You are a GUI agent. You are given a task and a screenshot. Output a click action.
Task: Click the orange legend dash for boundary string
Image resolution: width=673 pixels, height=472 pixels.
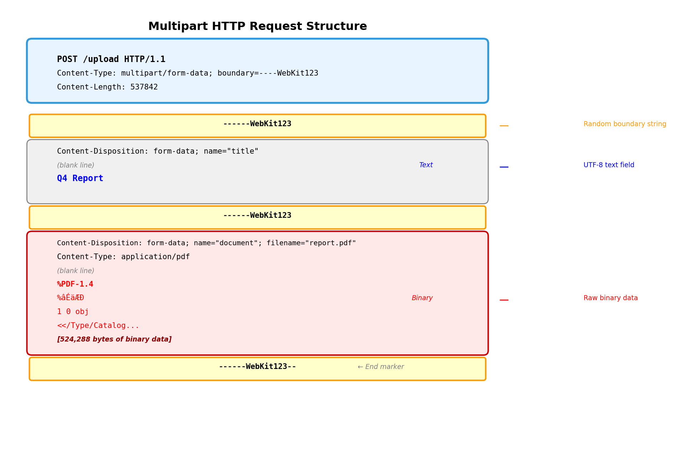click(x=504, y=126)
